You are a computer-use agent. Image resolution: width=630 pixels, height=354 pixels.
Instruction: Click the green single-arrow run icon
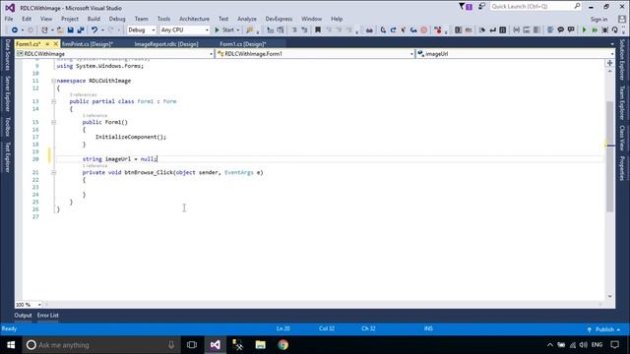tap(584, 30)
